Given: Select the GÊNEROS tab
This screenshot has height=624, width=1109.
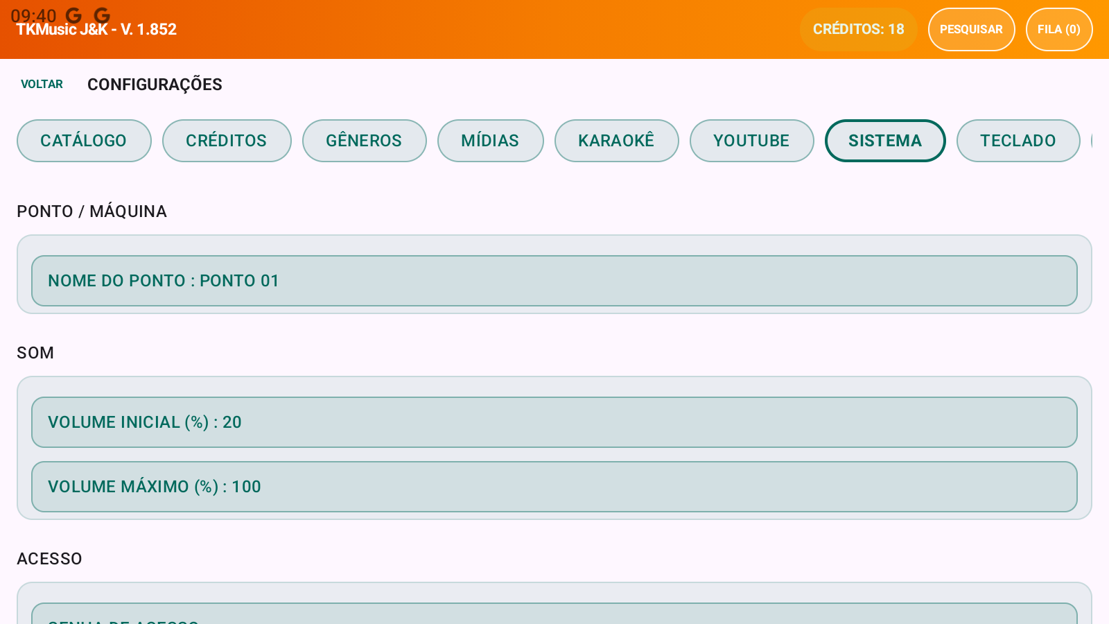Looking at the screenshot, I should tap(364, 141).
